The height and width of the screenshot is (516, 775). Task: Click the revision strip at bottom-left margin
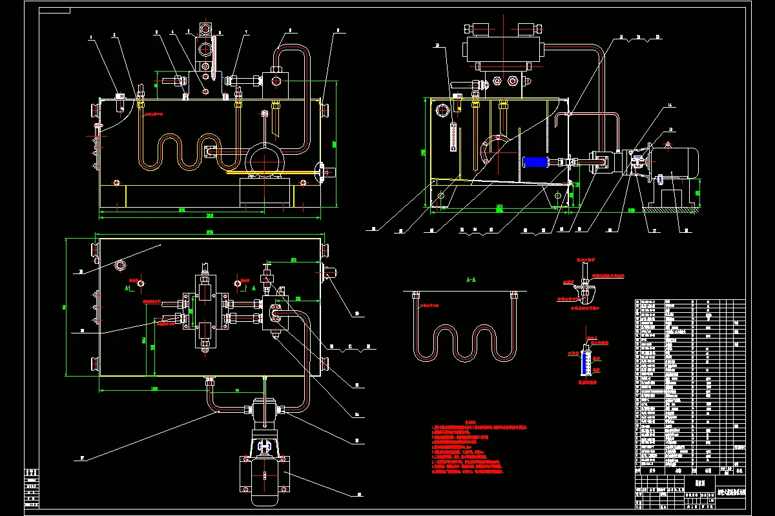pos(31,489)
